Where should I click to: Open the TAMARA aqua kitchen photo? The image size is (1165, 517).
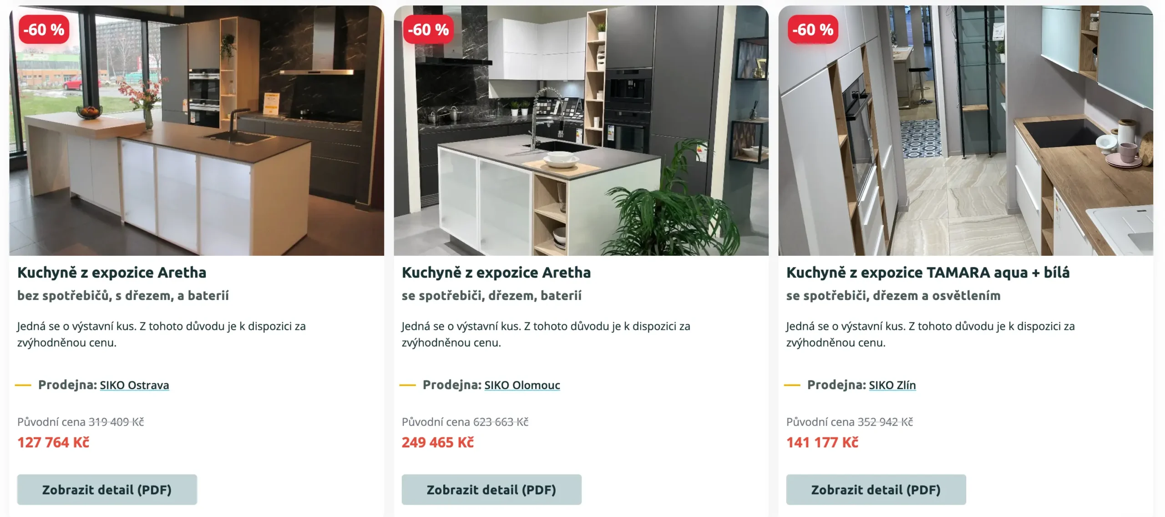coord(966,131)
